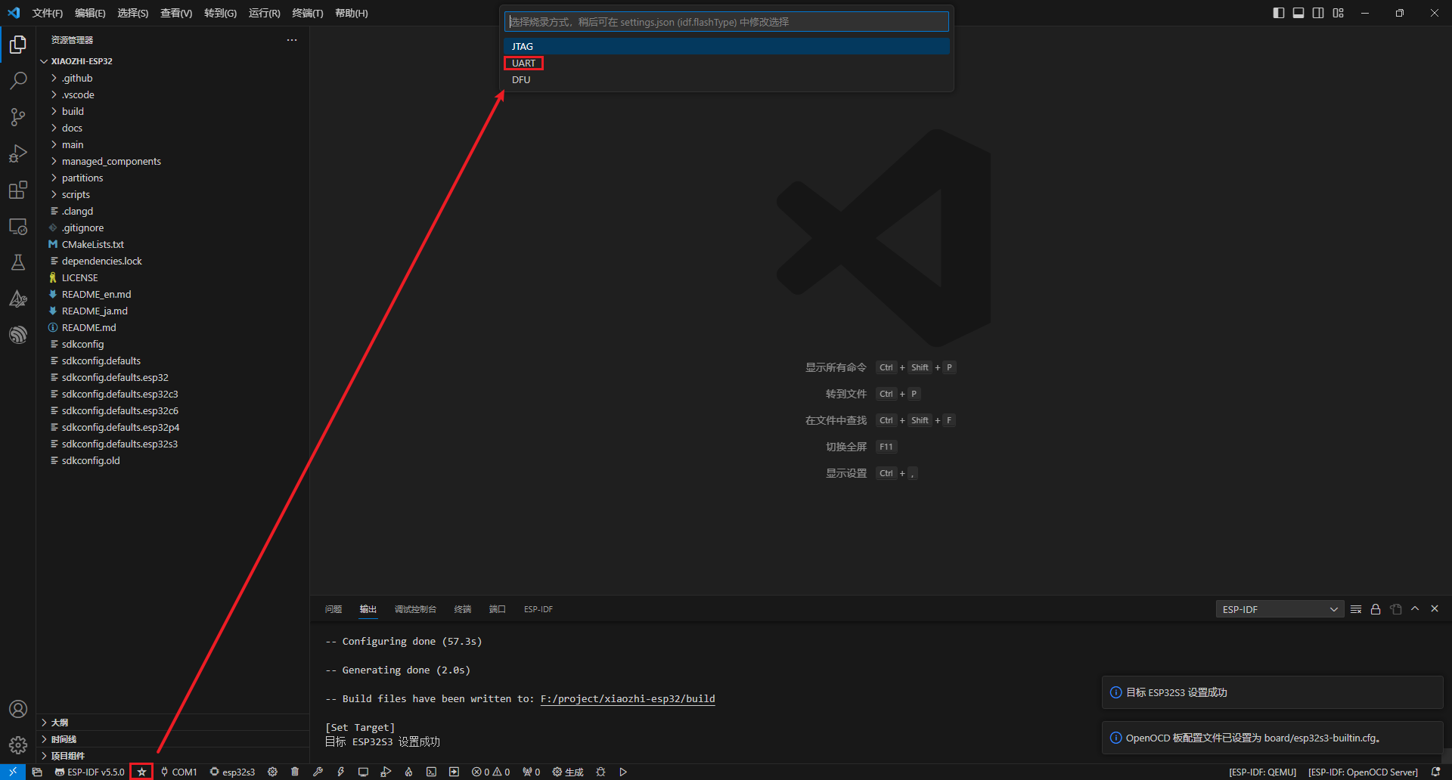The width and height of the screenshot is (1452, 780).
Task: Open the ESP-IDF monitor screen icon
Action: (363, 772)
